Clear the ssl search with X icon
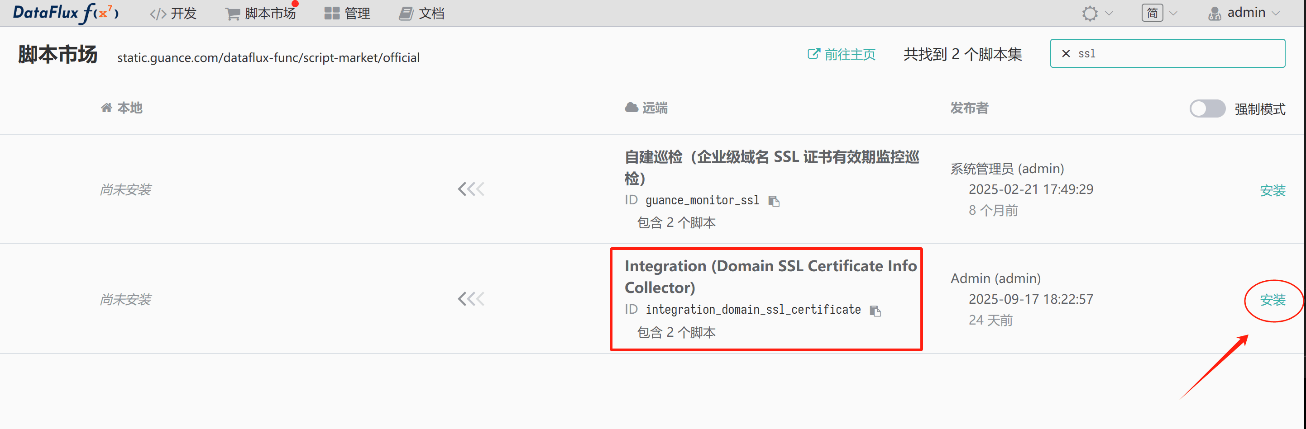1306x429 pixels. click(1066, 54)
